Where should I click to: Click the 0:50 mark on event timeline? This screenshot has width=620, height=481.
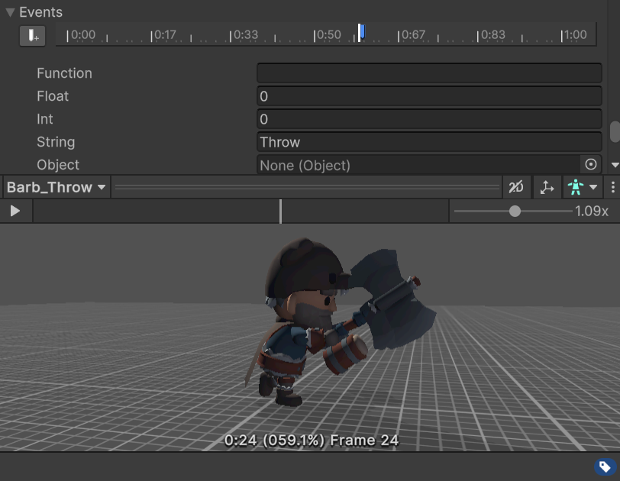point(328,35)
